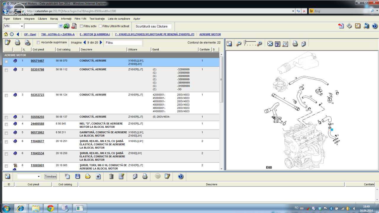
Task: Detach the illustration window icon
Action: click(x=229, y=44)
